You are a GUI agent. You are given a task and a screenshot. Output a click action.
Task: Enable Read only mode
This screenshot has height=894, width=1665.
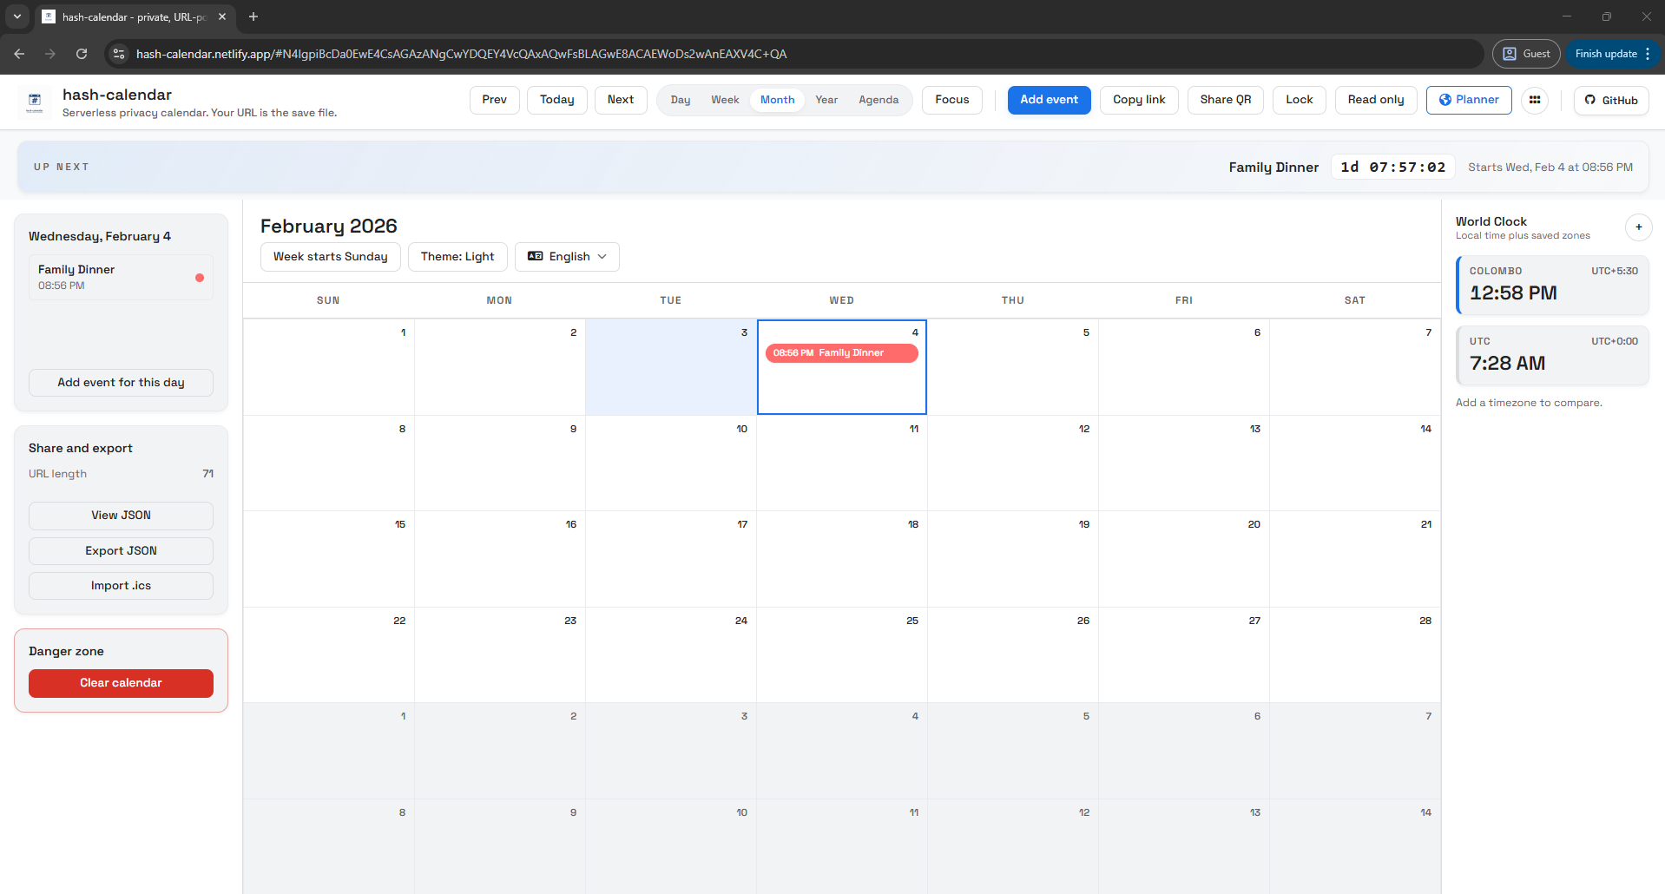pos(1375,100)
